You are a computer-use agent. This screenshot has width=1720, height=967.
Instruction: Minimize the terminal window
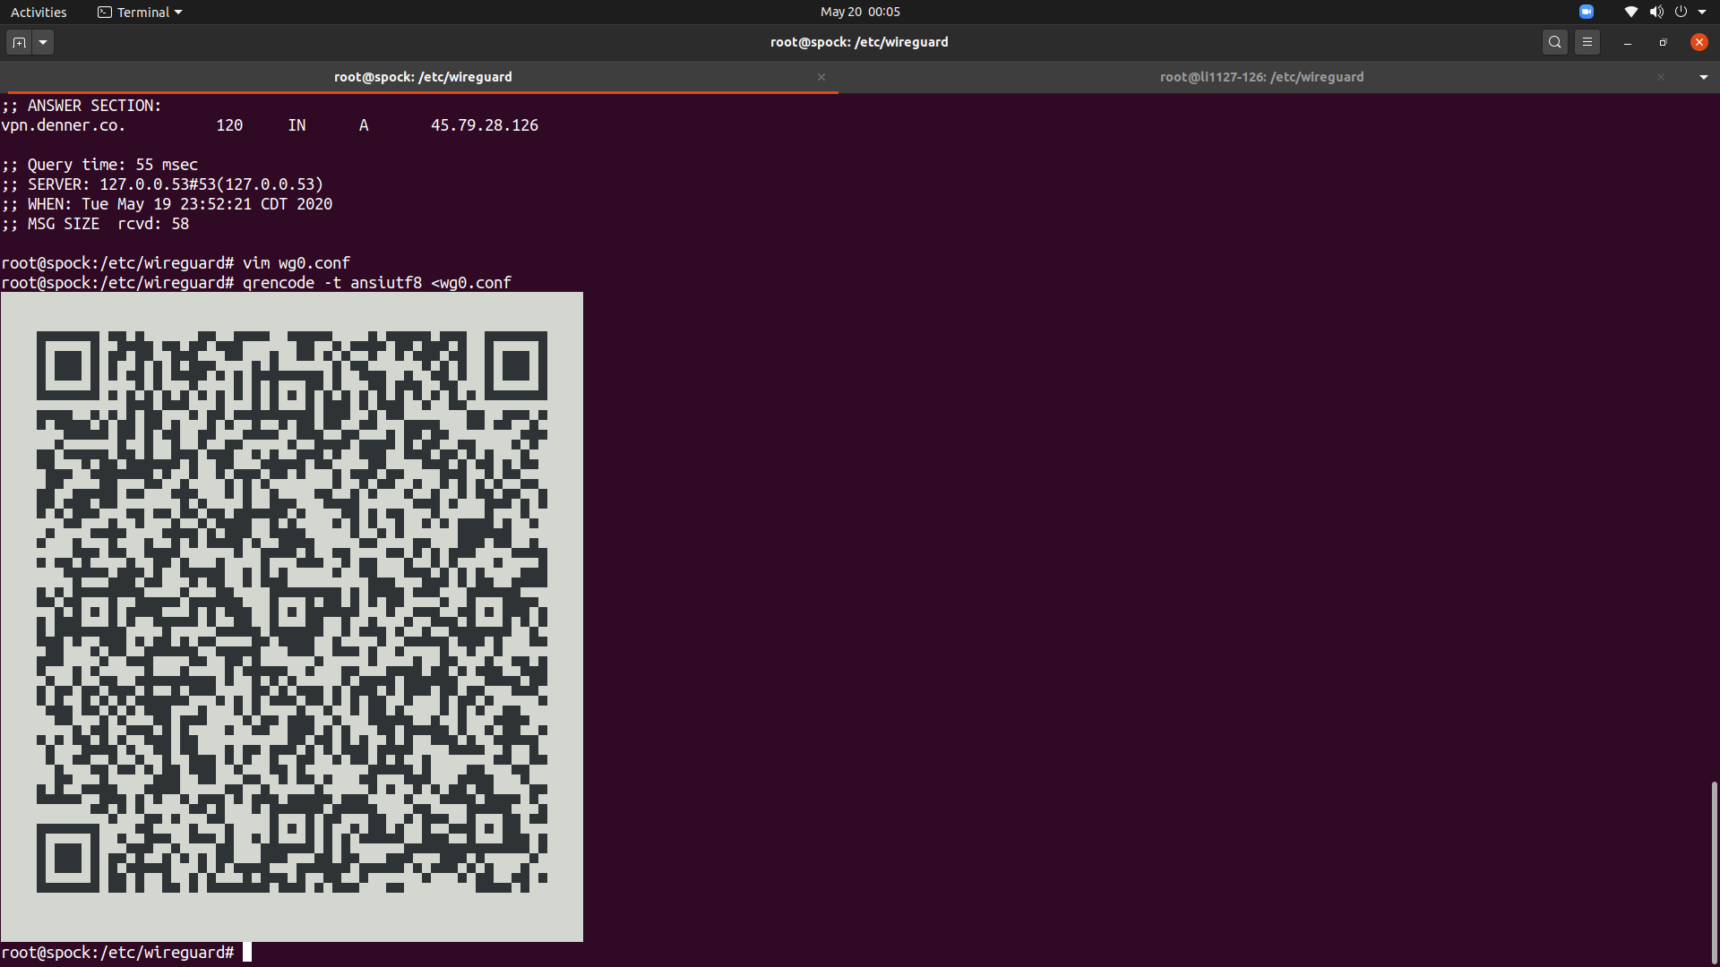pyautogui.click(x=1628, y=42)
